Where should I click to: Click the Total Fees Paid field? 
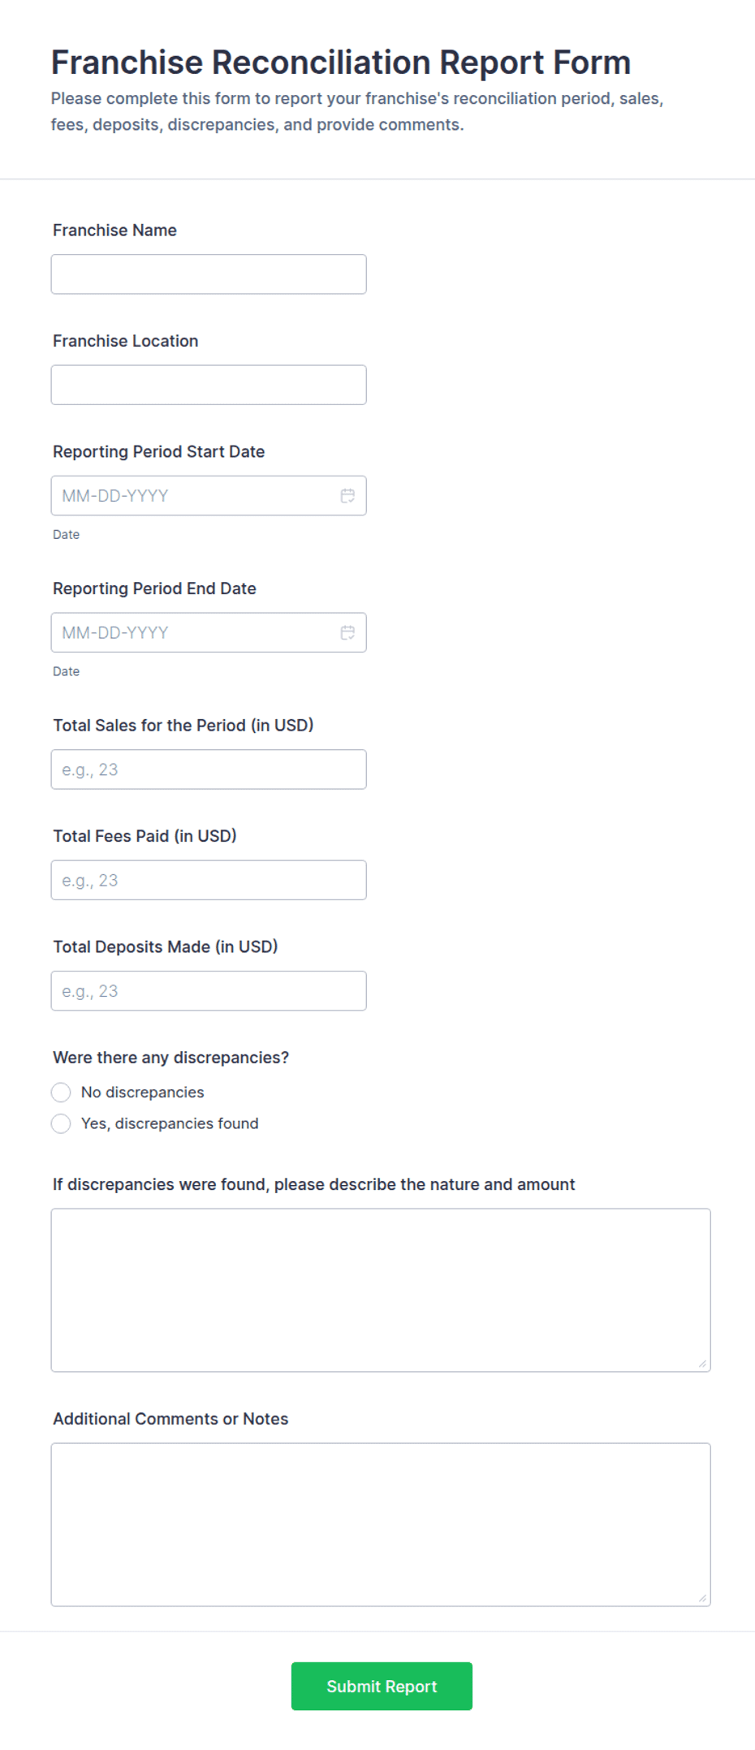(208, 879)
